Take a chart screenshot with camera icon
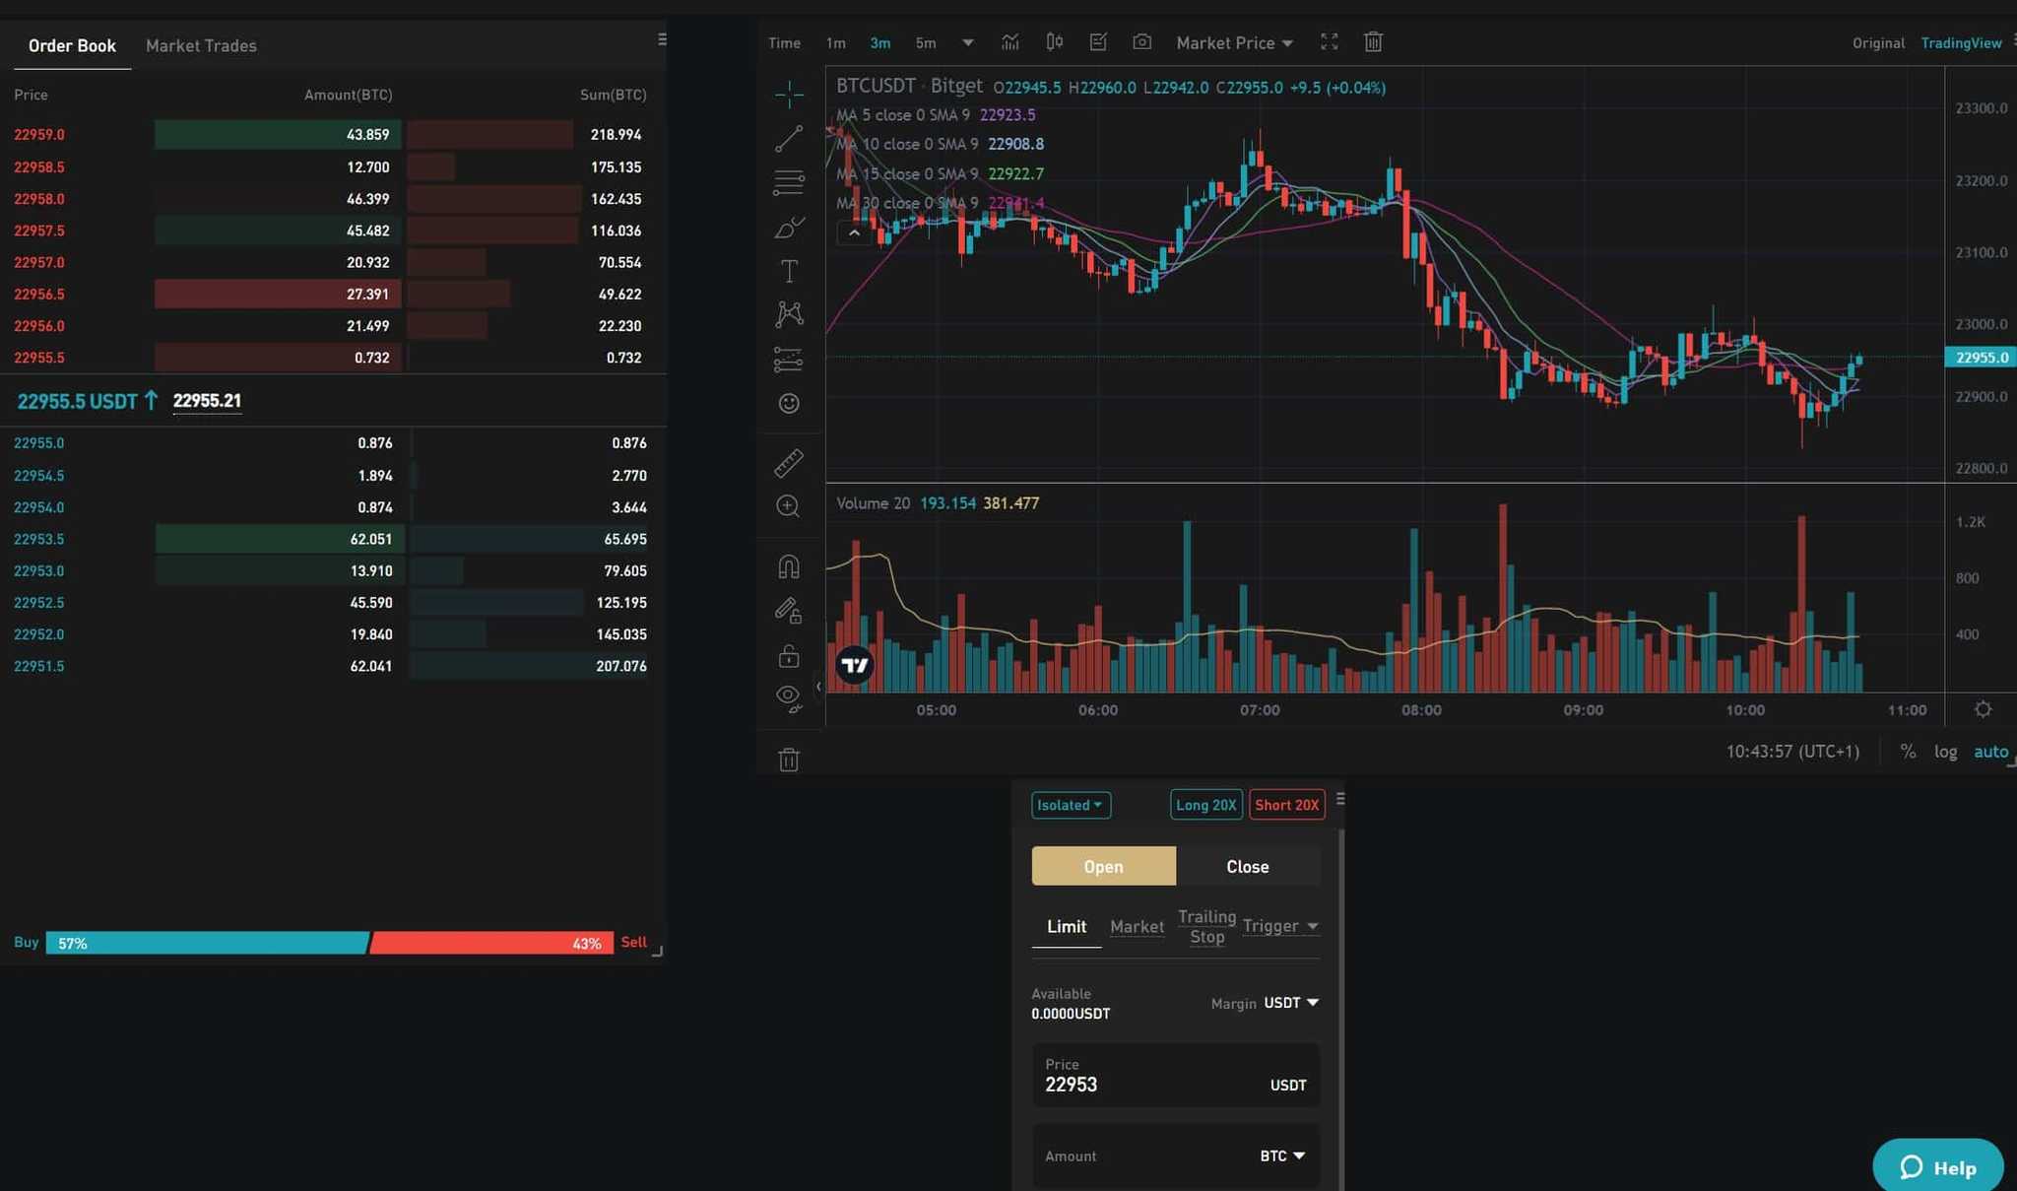This screenshot has height=1191, width=2017. (1141, 42)
